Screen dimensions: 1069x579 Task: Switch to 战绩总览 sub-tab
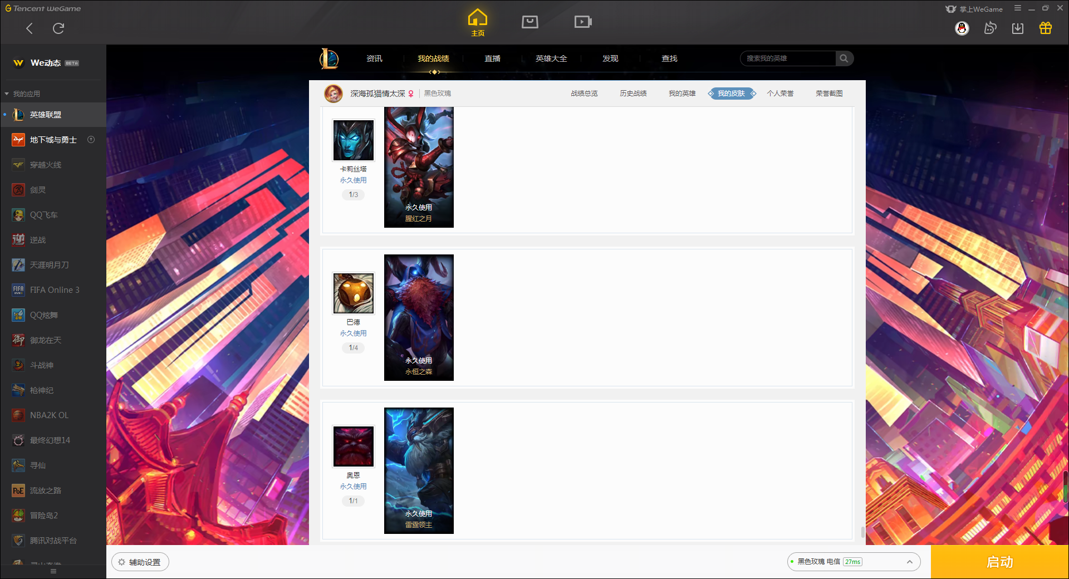tap(584, 94)
